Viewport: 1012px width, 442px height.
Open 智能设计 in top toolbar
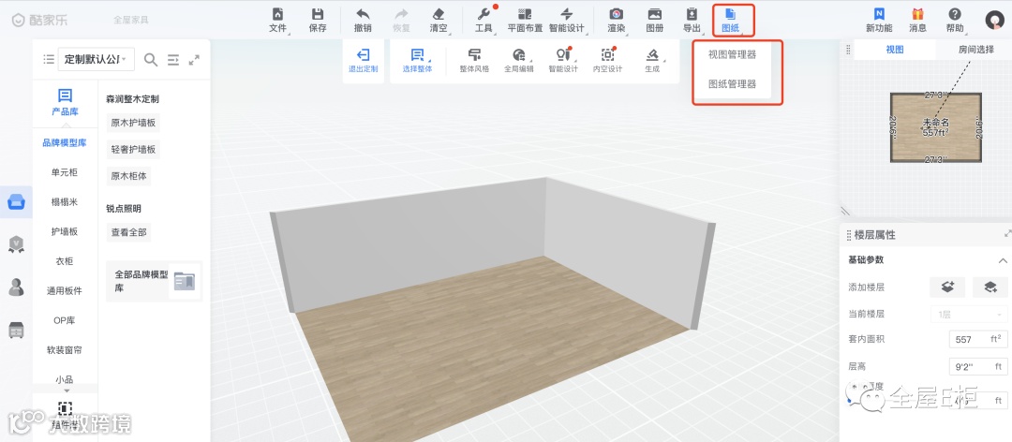tap(566, 20)
